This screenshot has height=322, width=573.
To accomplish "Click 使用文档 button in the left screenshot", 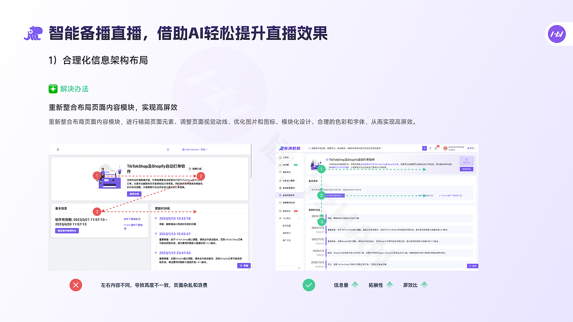I will coord(134,194).
